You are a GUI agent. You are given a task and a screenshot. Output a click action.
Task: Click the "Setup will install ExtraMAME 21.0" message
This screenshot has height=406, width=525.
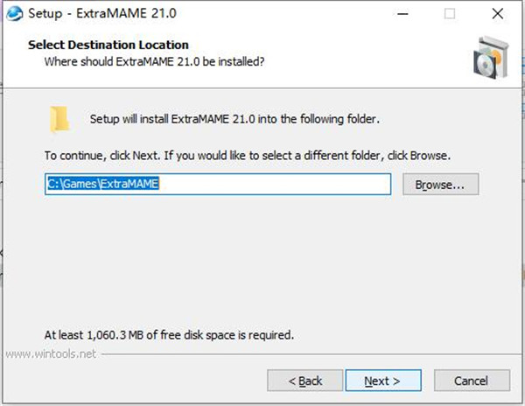(x=234, y=118)
